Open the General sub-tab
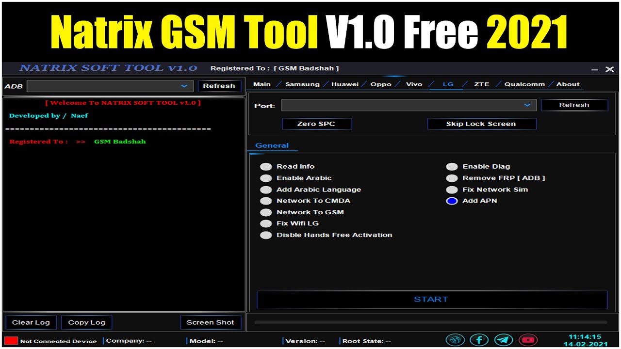The width and height of the screenshot is (621, 349). (272, 145)
